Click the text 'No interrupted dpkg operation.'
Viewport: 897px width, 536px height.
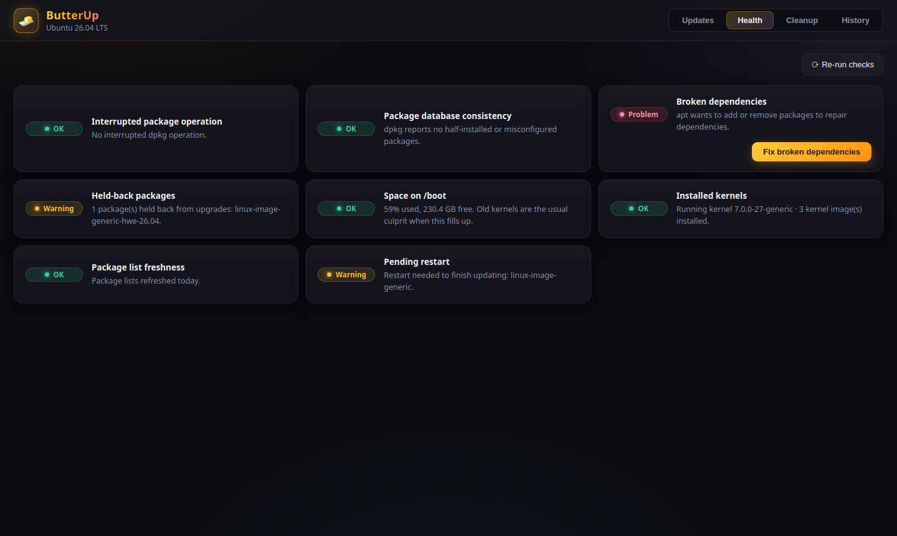click(x=149, y=135)
